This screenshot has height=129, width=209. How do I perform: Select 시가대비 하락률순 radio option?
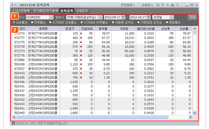(82, 22)
